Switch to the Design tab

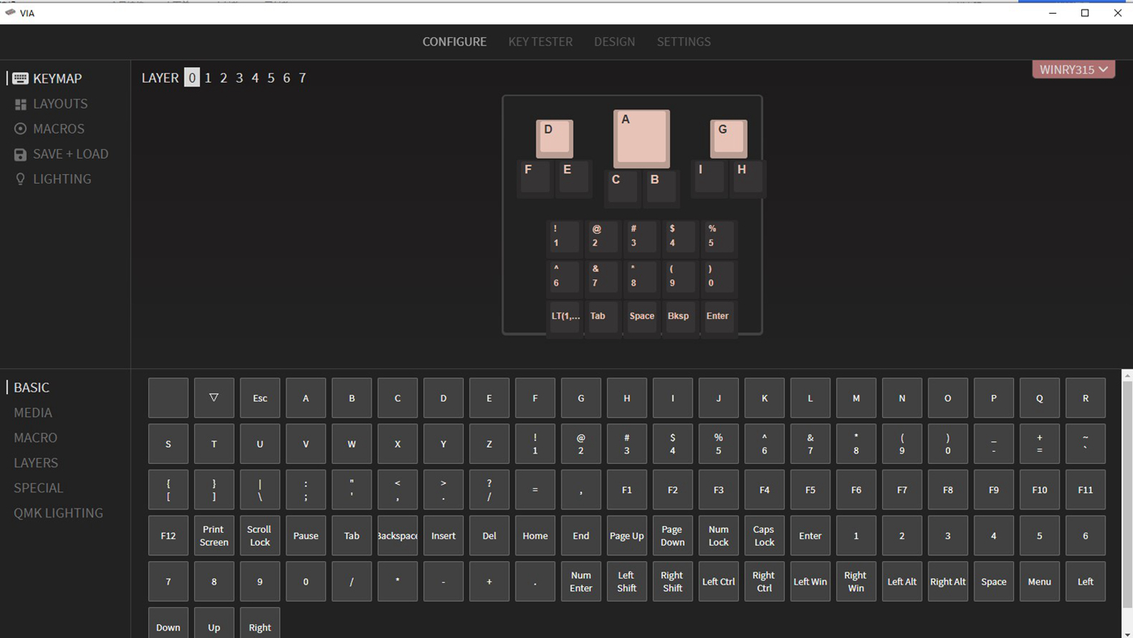[614, 42]
